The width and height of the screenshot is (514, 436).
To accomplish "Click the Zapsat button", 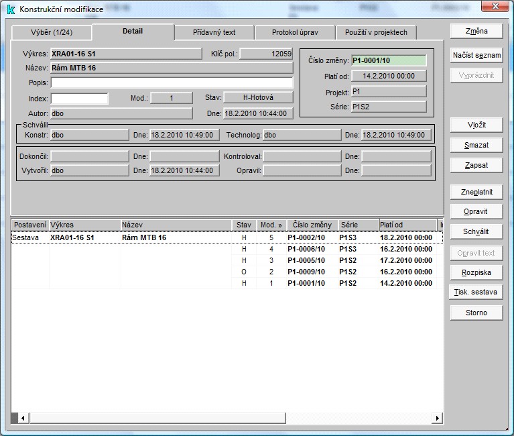I will click(476, 166).
